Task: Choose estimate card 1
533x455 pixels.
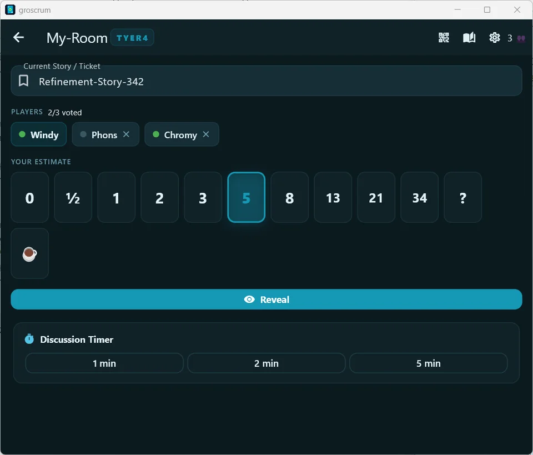Action: coord(116,197)
